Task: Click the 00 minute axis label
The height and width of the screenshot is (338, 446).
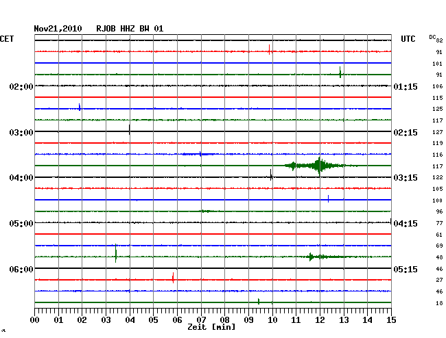Action: (x=35, y=320)
